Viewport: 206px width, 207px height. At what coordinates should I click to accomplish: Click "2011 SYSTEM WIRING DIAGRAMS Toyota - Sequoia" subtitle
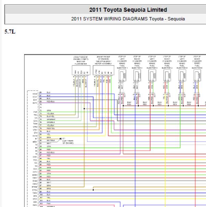pyautogui.click(x=128, y=19)
